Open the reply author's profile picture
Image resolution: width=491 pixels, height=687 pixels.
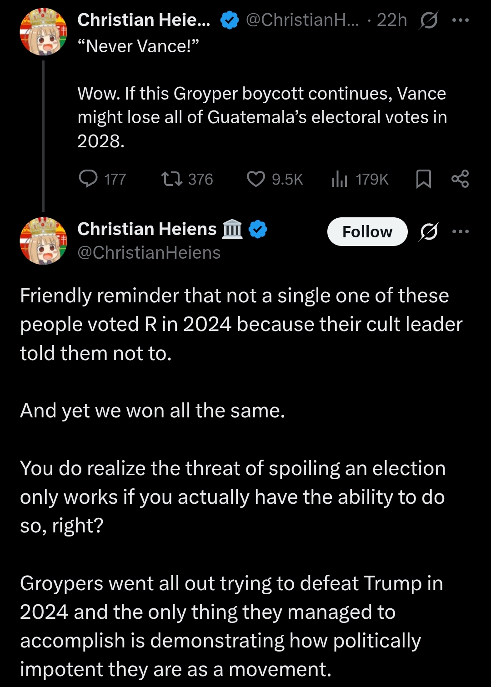pyautogui.click(x=43, y=241)
